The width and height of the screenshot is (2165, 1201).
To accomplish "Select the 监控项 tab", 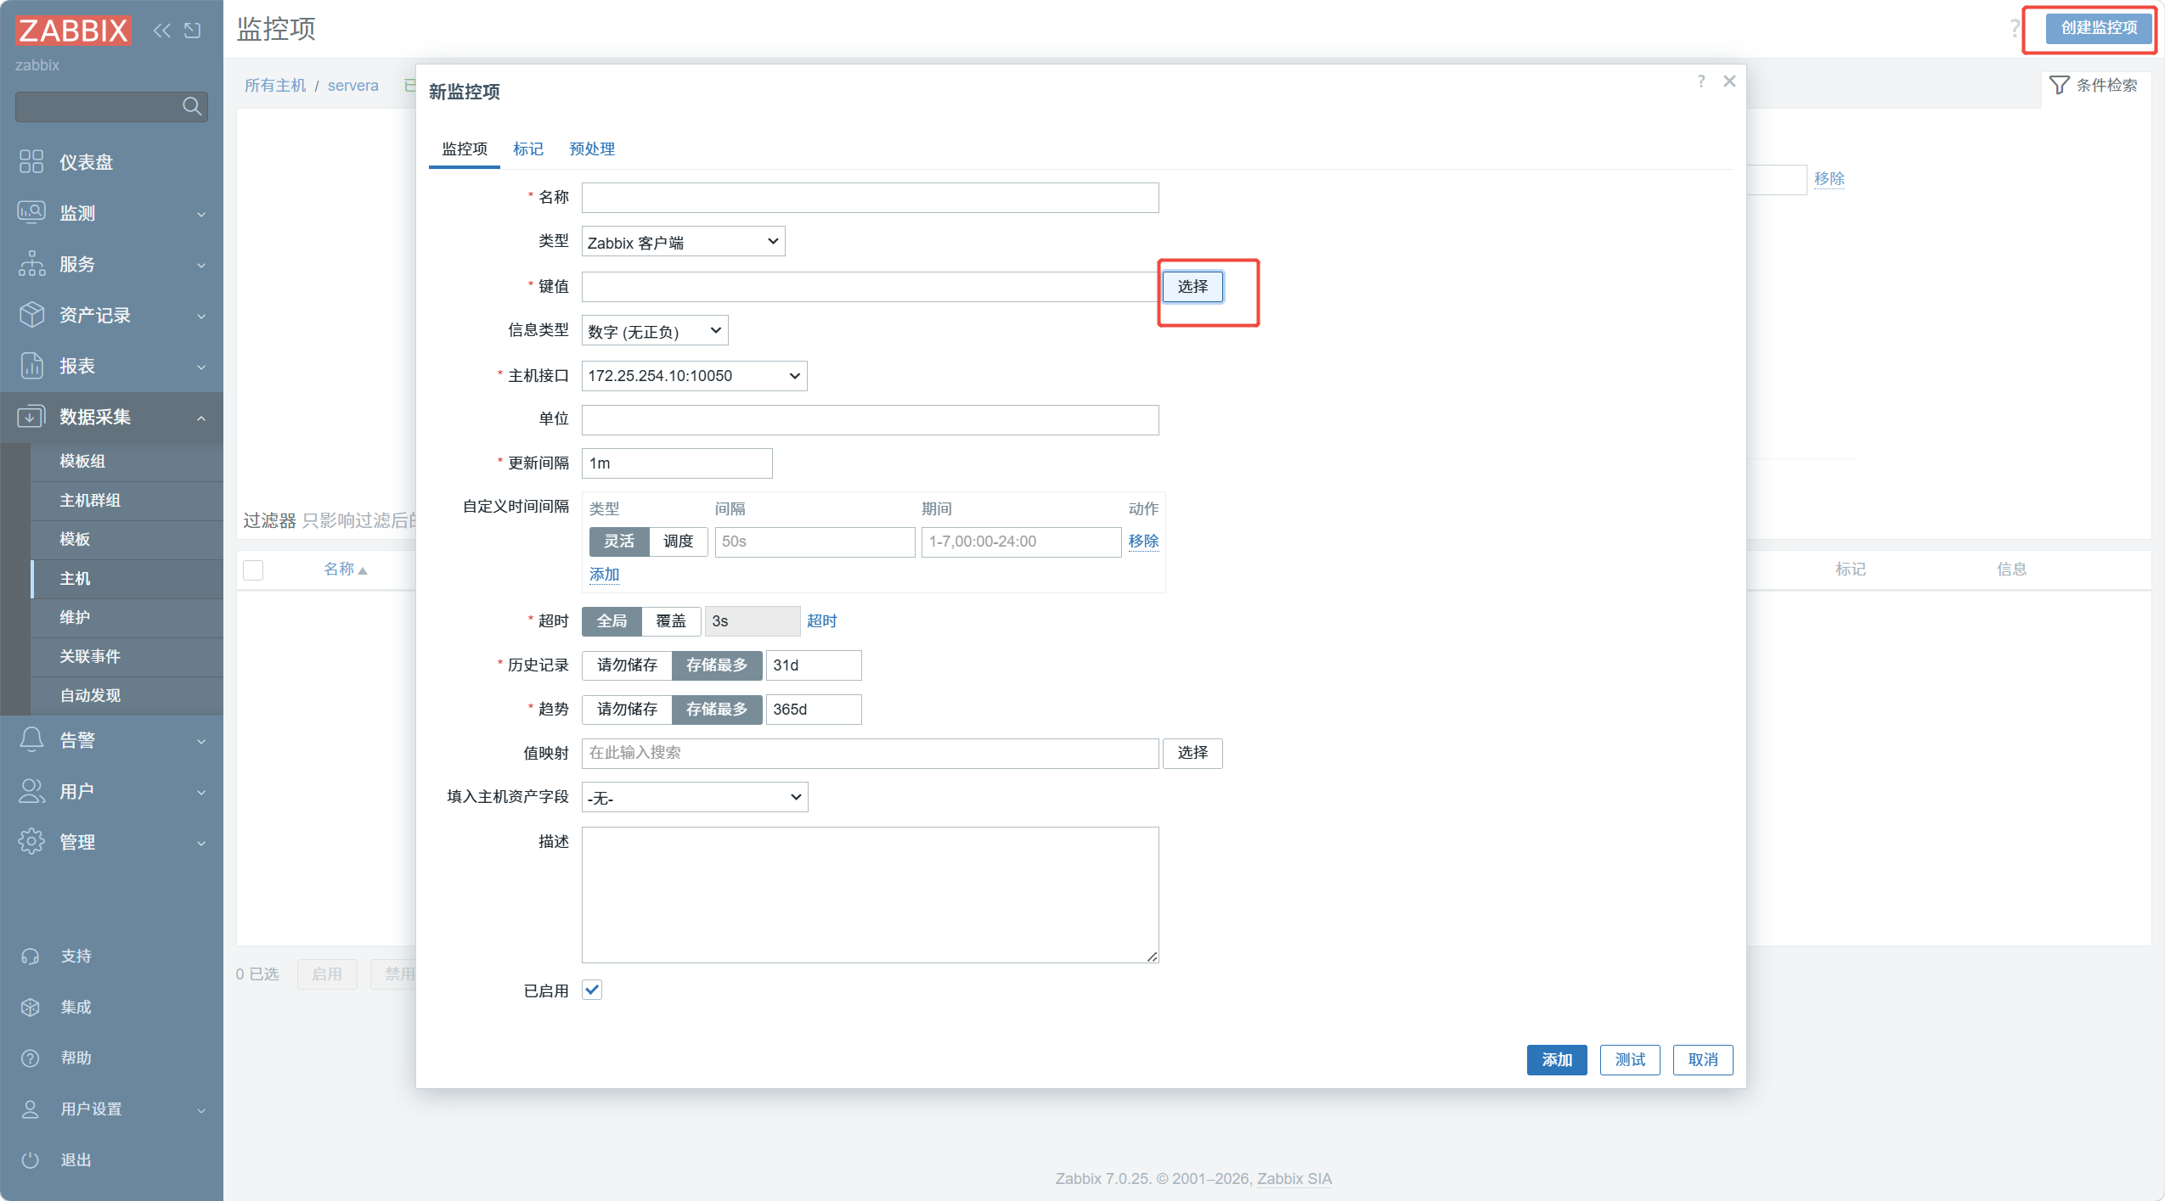I will (465, 149).
